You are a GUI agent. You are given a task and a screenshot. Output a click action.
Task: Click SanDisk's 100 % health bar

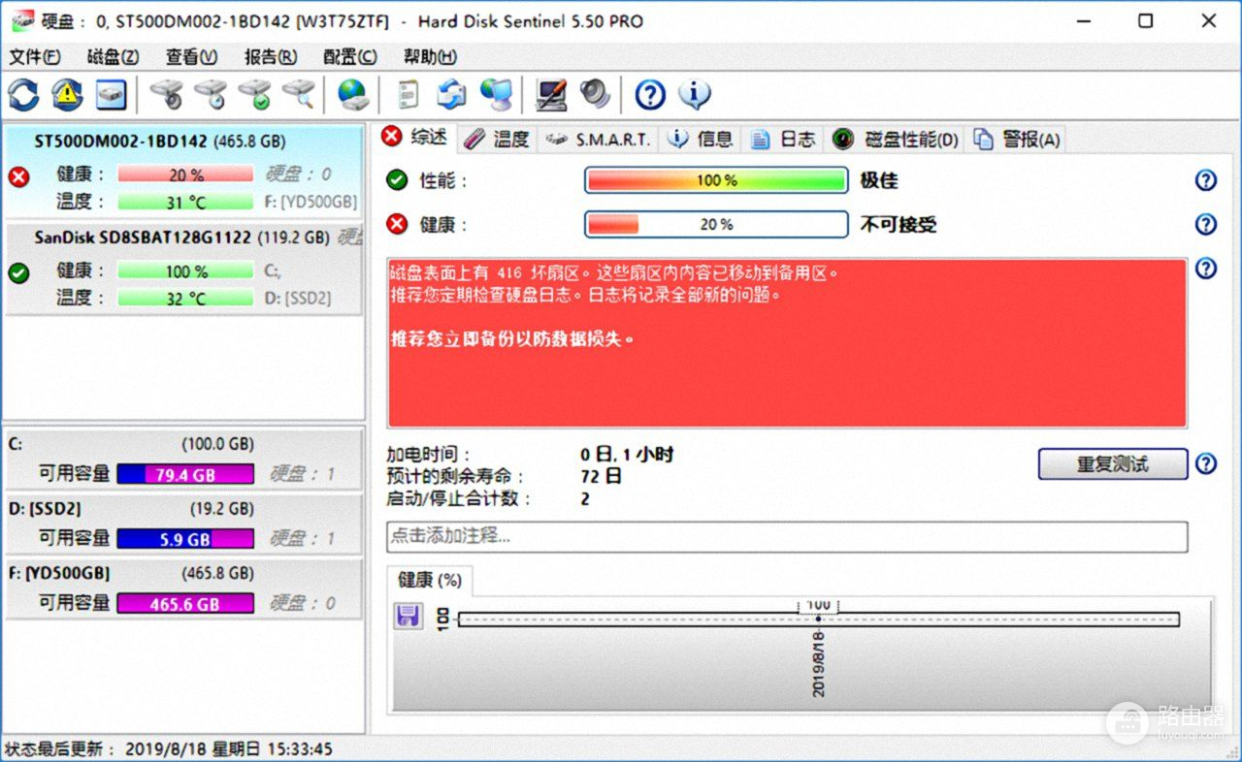(185, 271)
